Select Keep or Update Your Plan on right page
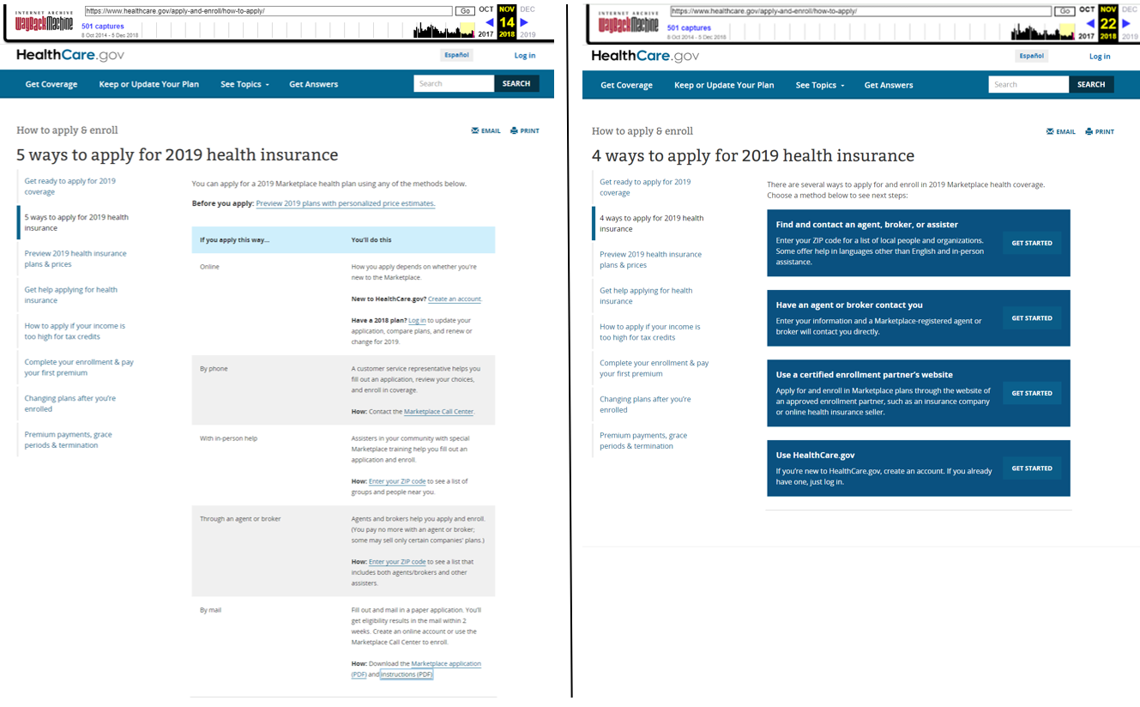 pos(724,85)
